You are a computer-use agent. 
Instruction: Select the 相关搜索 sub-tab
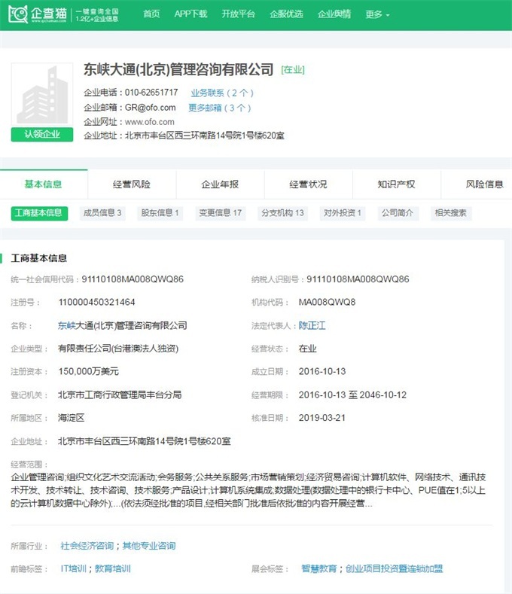tap(450, 213)
